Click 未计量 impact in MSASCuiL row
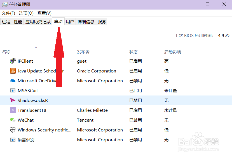 point(170,90)
